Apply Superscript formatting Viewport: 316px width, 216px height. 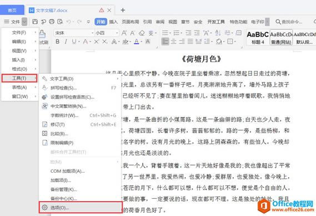(96, 42)
